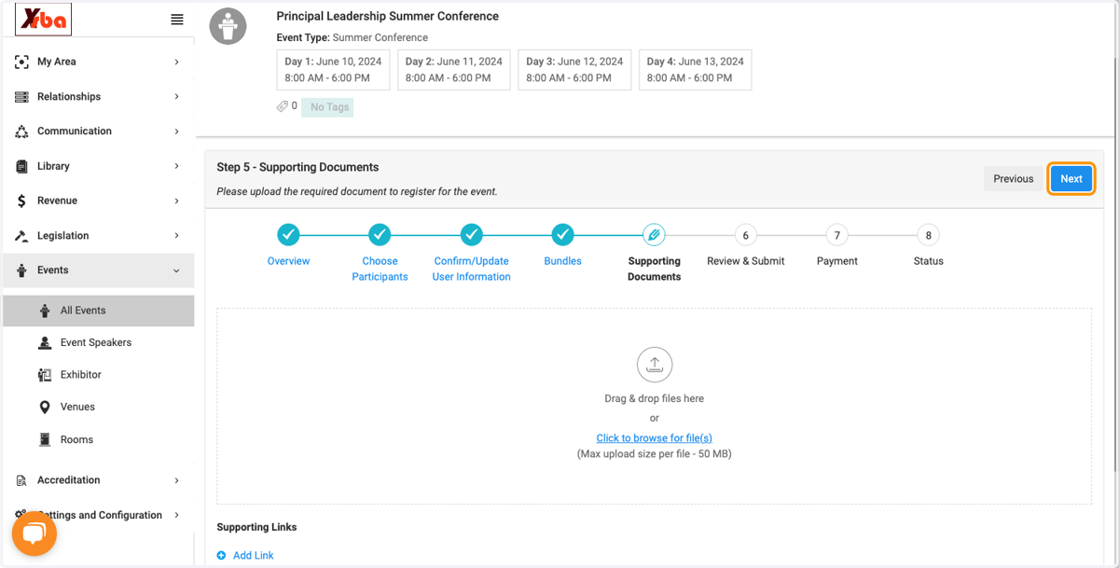
Task: Click the upload icon in drop zone
Action: [655, 365]
